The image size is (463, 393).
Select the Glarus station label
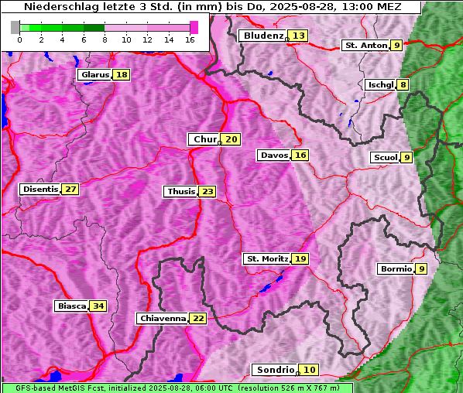click(94, 74)
